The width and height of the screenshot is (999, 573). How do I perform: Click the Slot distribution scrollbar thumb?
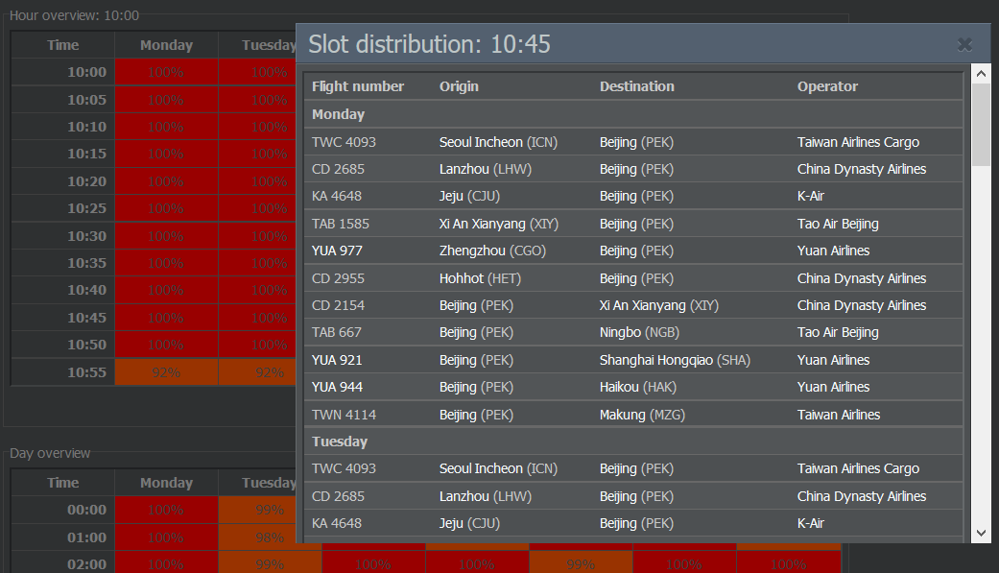point(981,124)
